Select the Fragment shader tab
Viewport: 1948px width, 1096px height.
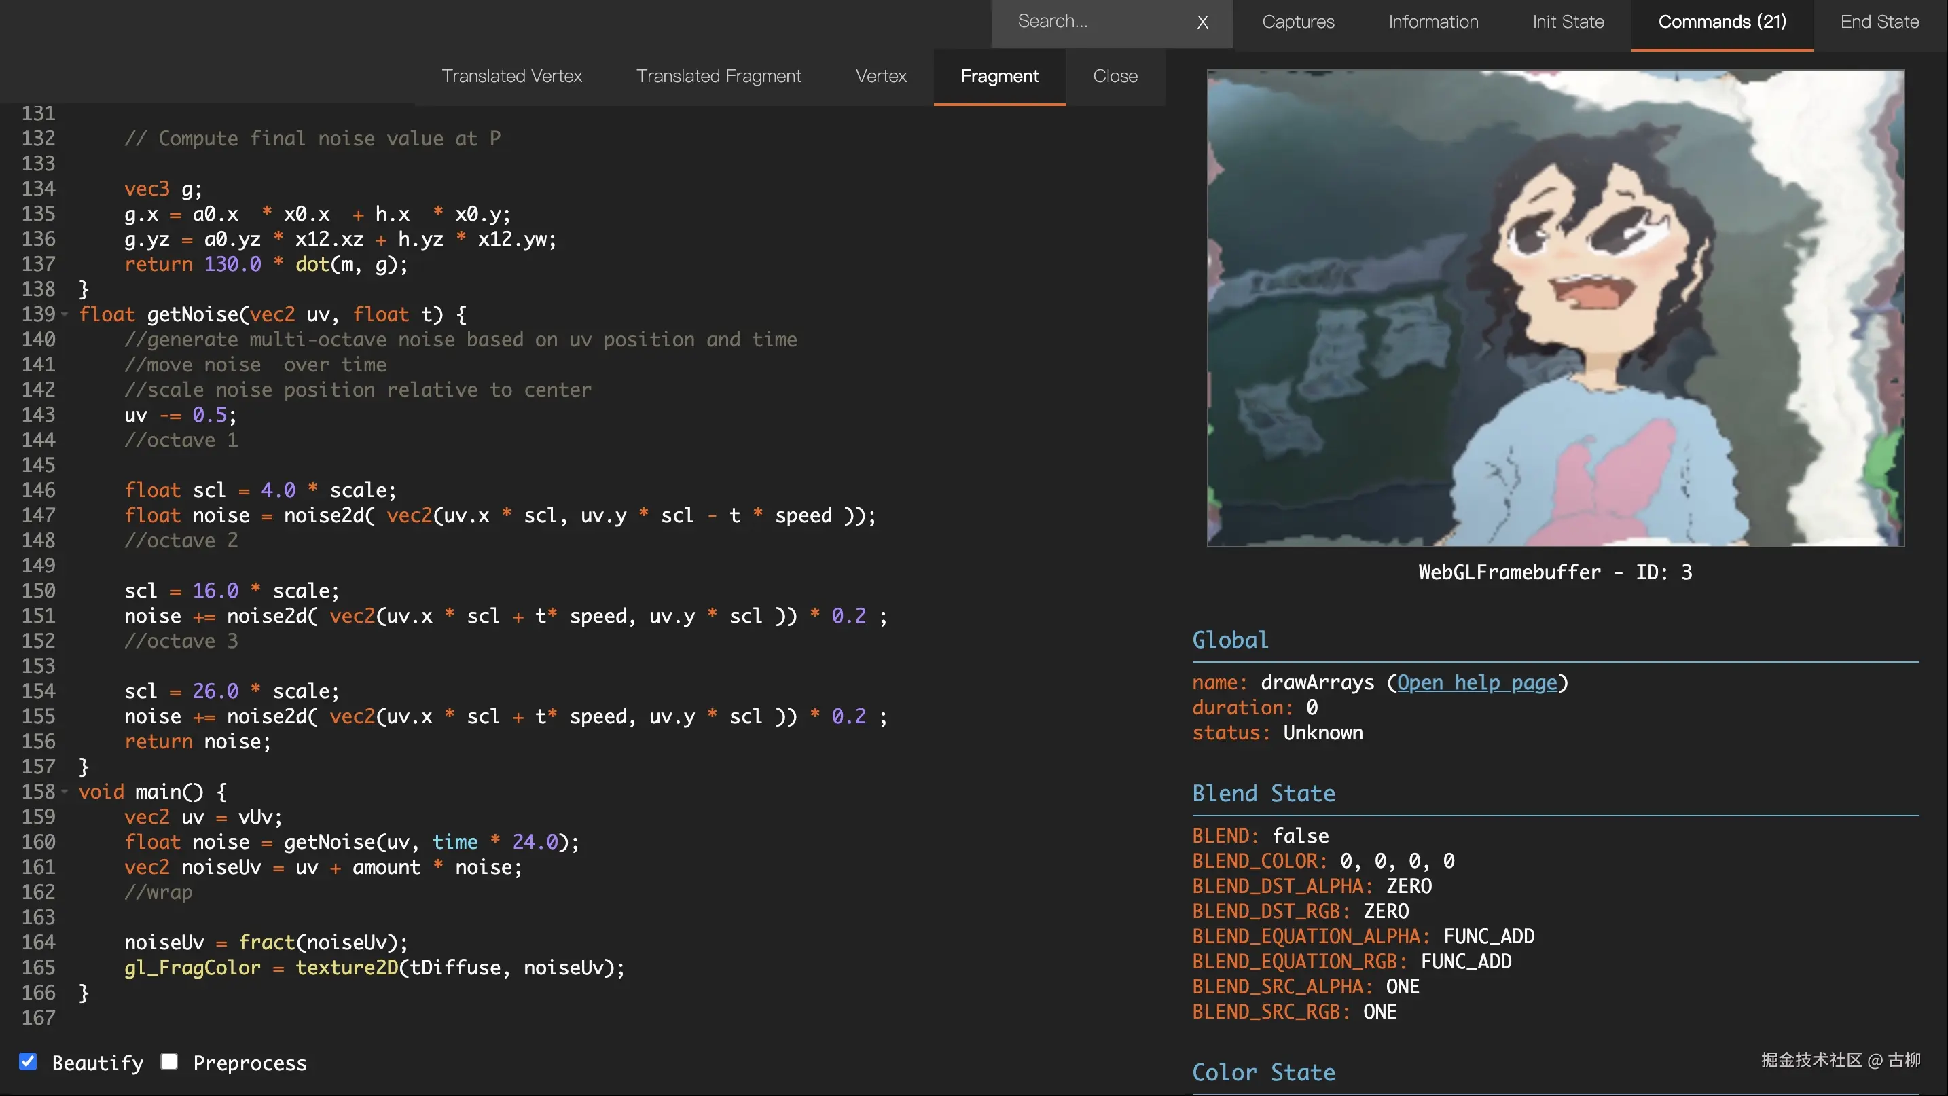999,76
